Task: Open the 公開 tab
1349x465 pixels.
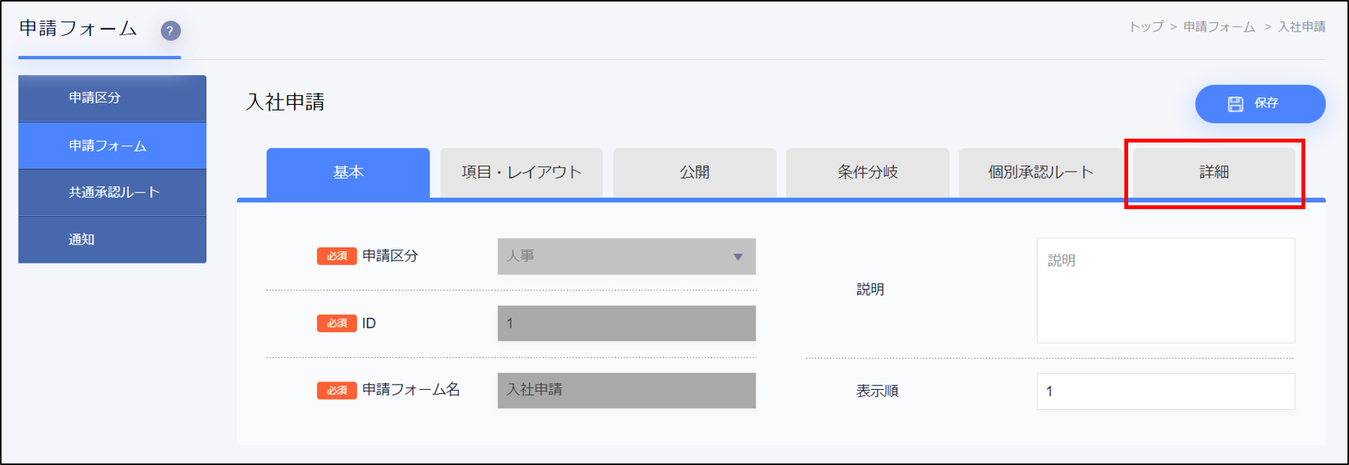Action: point(695,173)
